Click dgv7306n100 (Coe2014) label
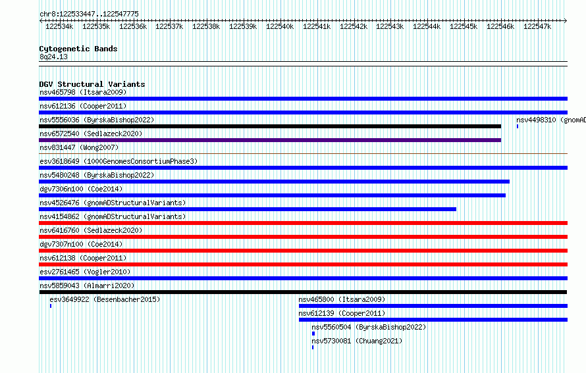Viewport: 586px width, 373px height. 81,189
